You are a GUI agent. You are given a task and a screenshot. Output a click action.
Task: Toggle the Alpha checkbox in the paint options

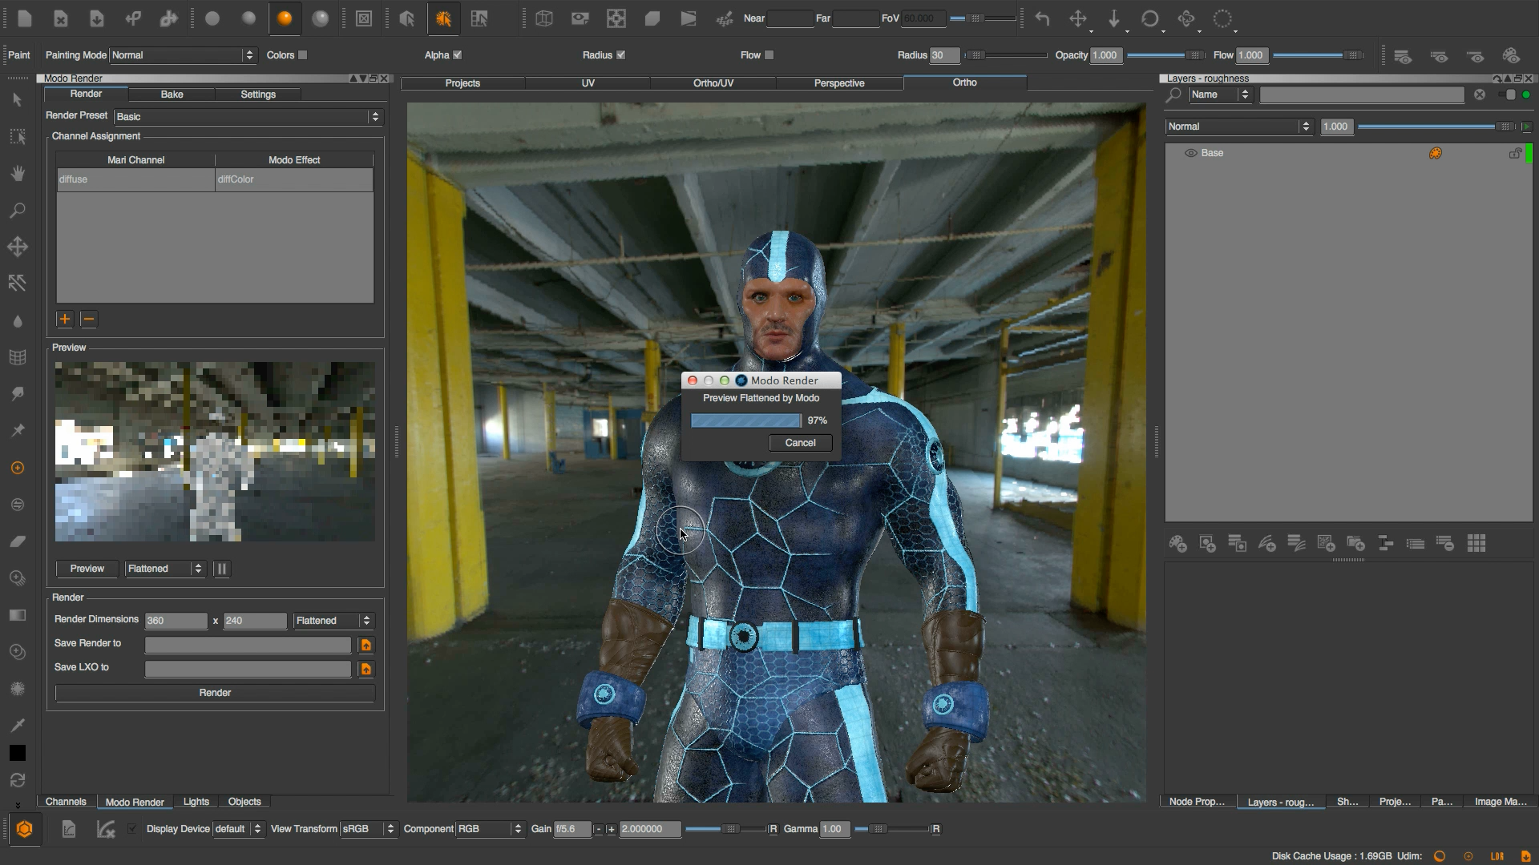457,55
